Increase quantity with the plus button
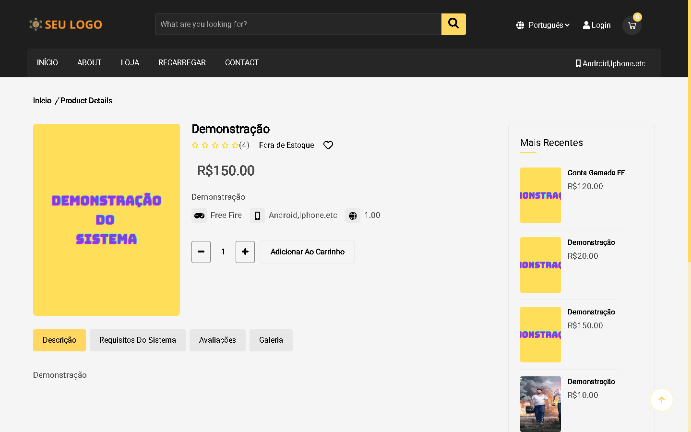Viewport: 691px width, 432px height. click(245, 252)
